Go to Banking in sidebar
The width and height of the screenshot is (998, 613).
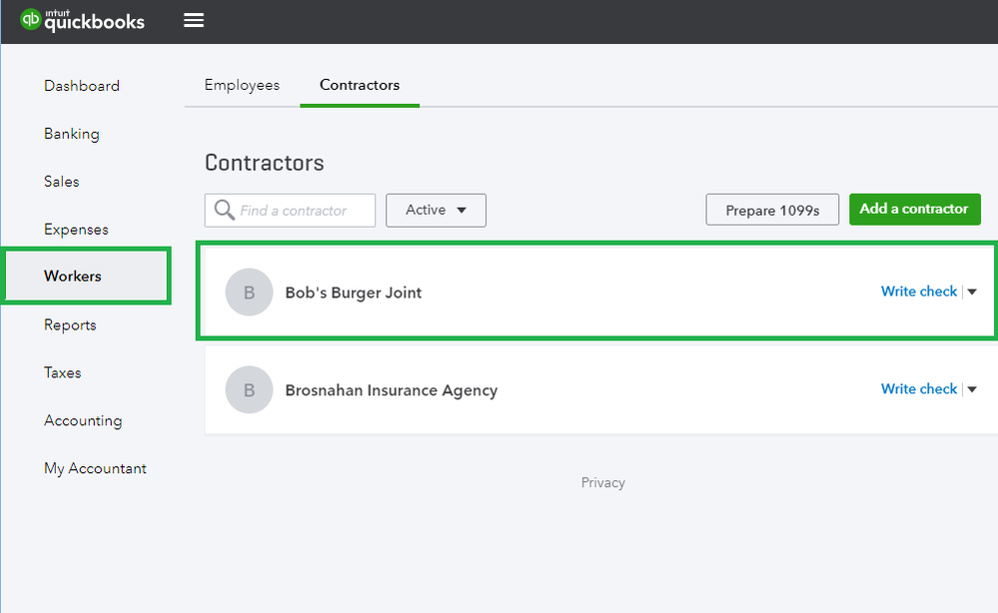click(72, 134)
